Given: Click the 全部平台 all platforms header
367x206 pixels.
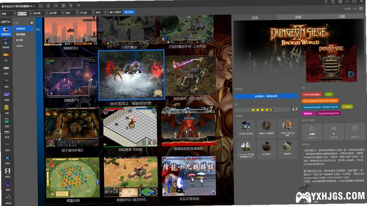Looking at the screenshot, I should click(x=6, y=22).
